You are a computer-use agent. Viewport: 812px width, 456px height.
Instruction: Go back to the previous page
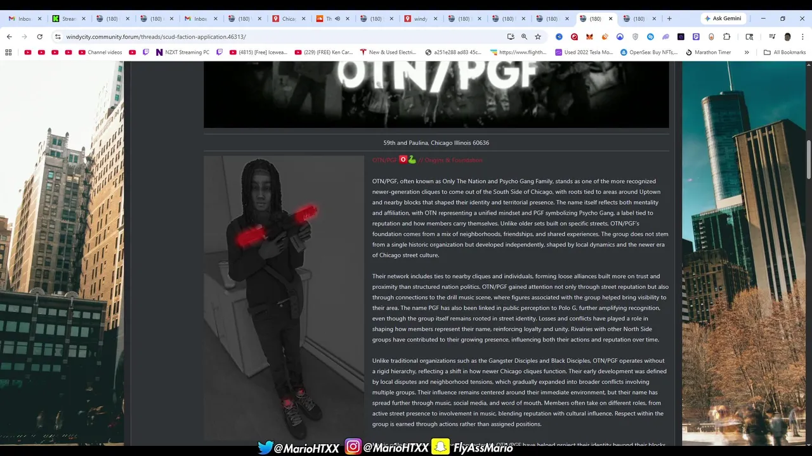click(9, 37)
